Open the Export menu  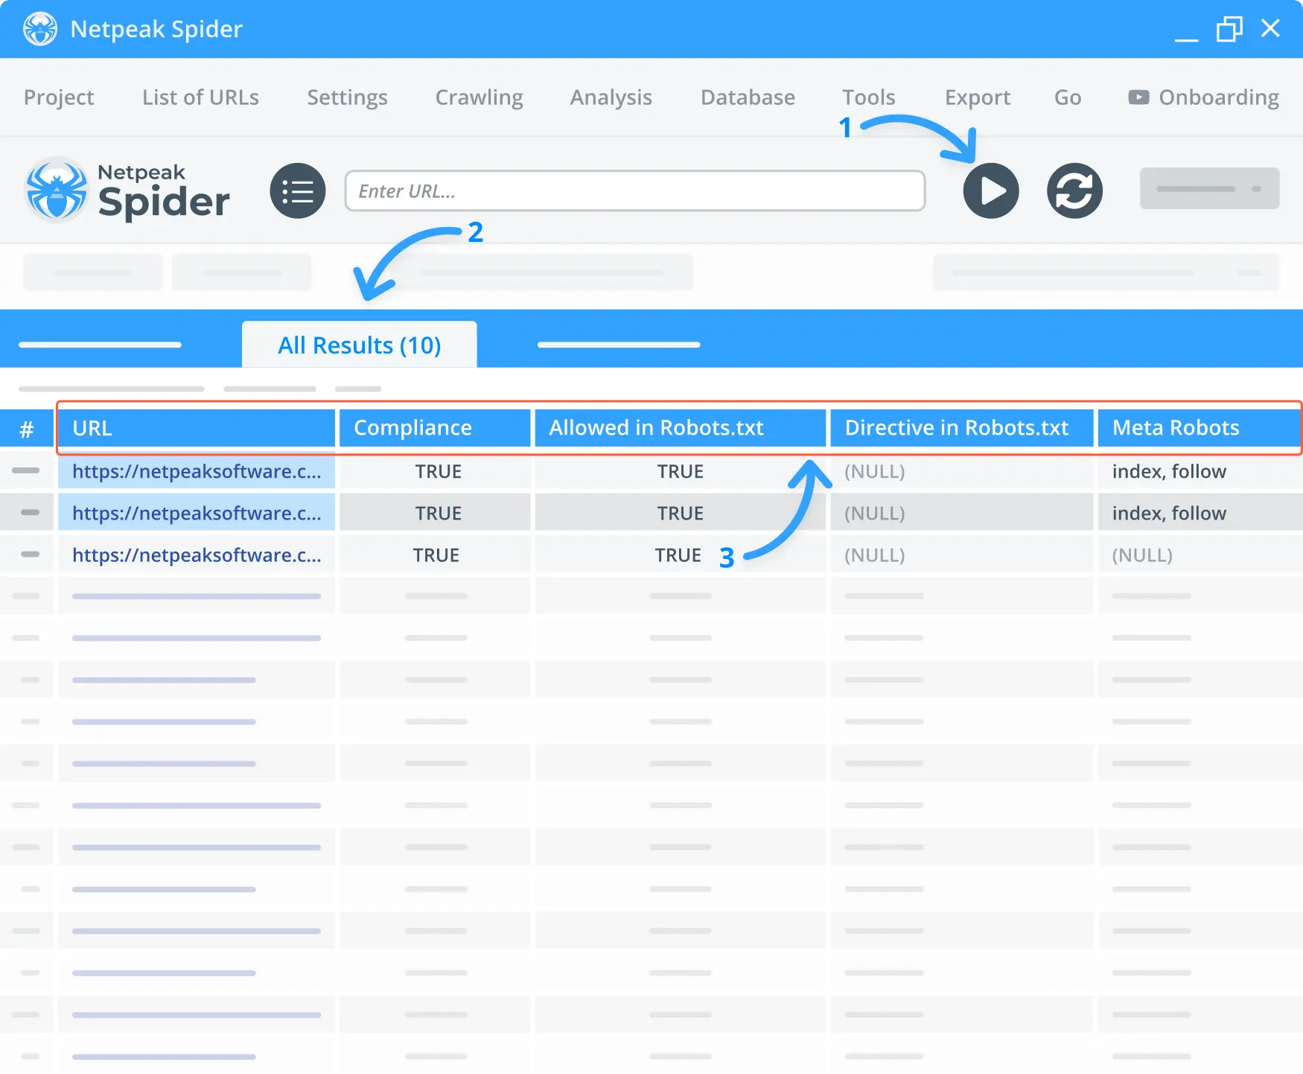pos(977,98)
